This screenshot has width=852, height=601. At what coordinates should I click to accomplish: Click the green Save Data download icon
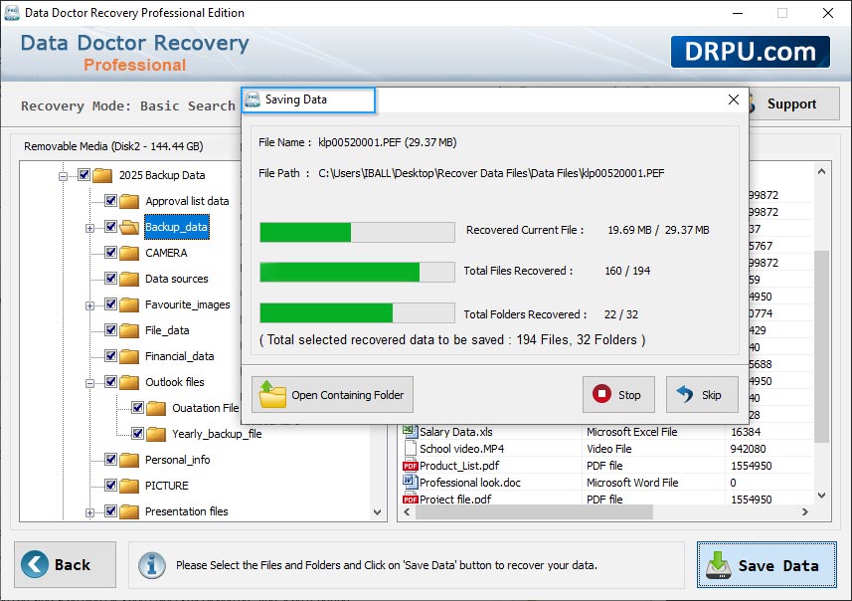click(719, 565)
